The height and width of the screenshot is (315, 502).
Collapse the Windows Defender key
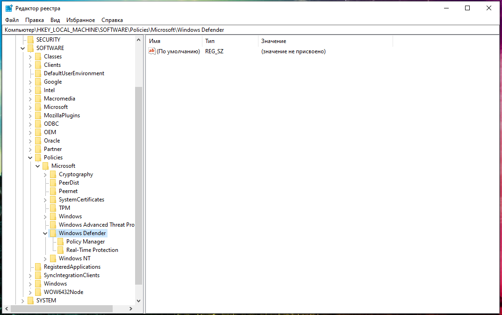[x=45, y=233]
